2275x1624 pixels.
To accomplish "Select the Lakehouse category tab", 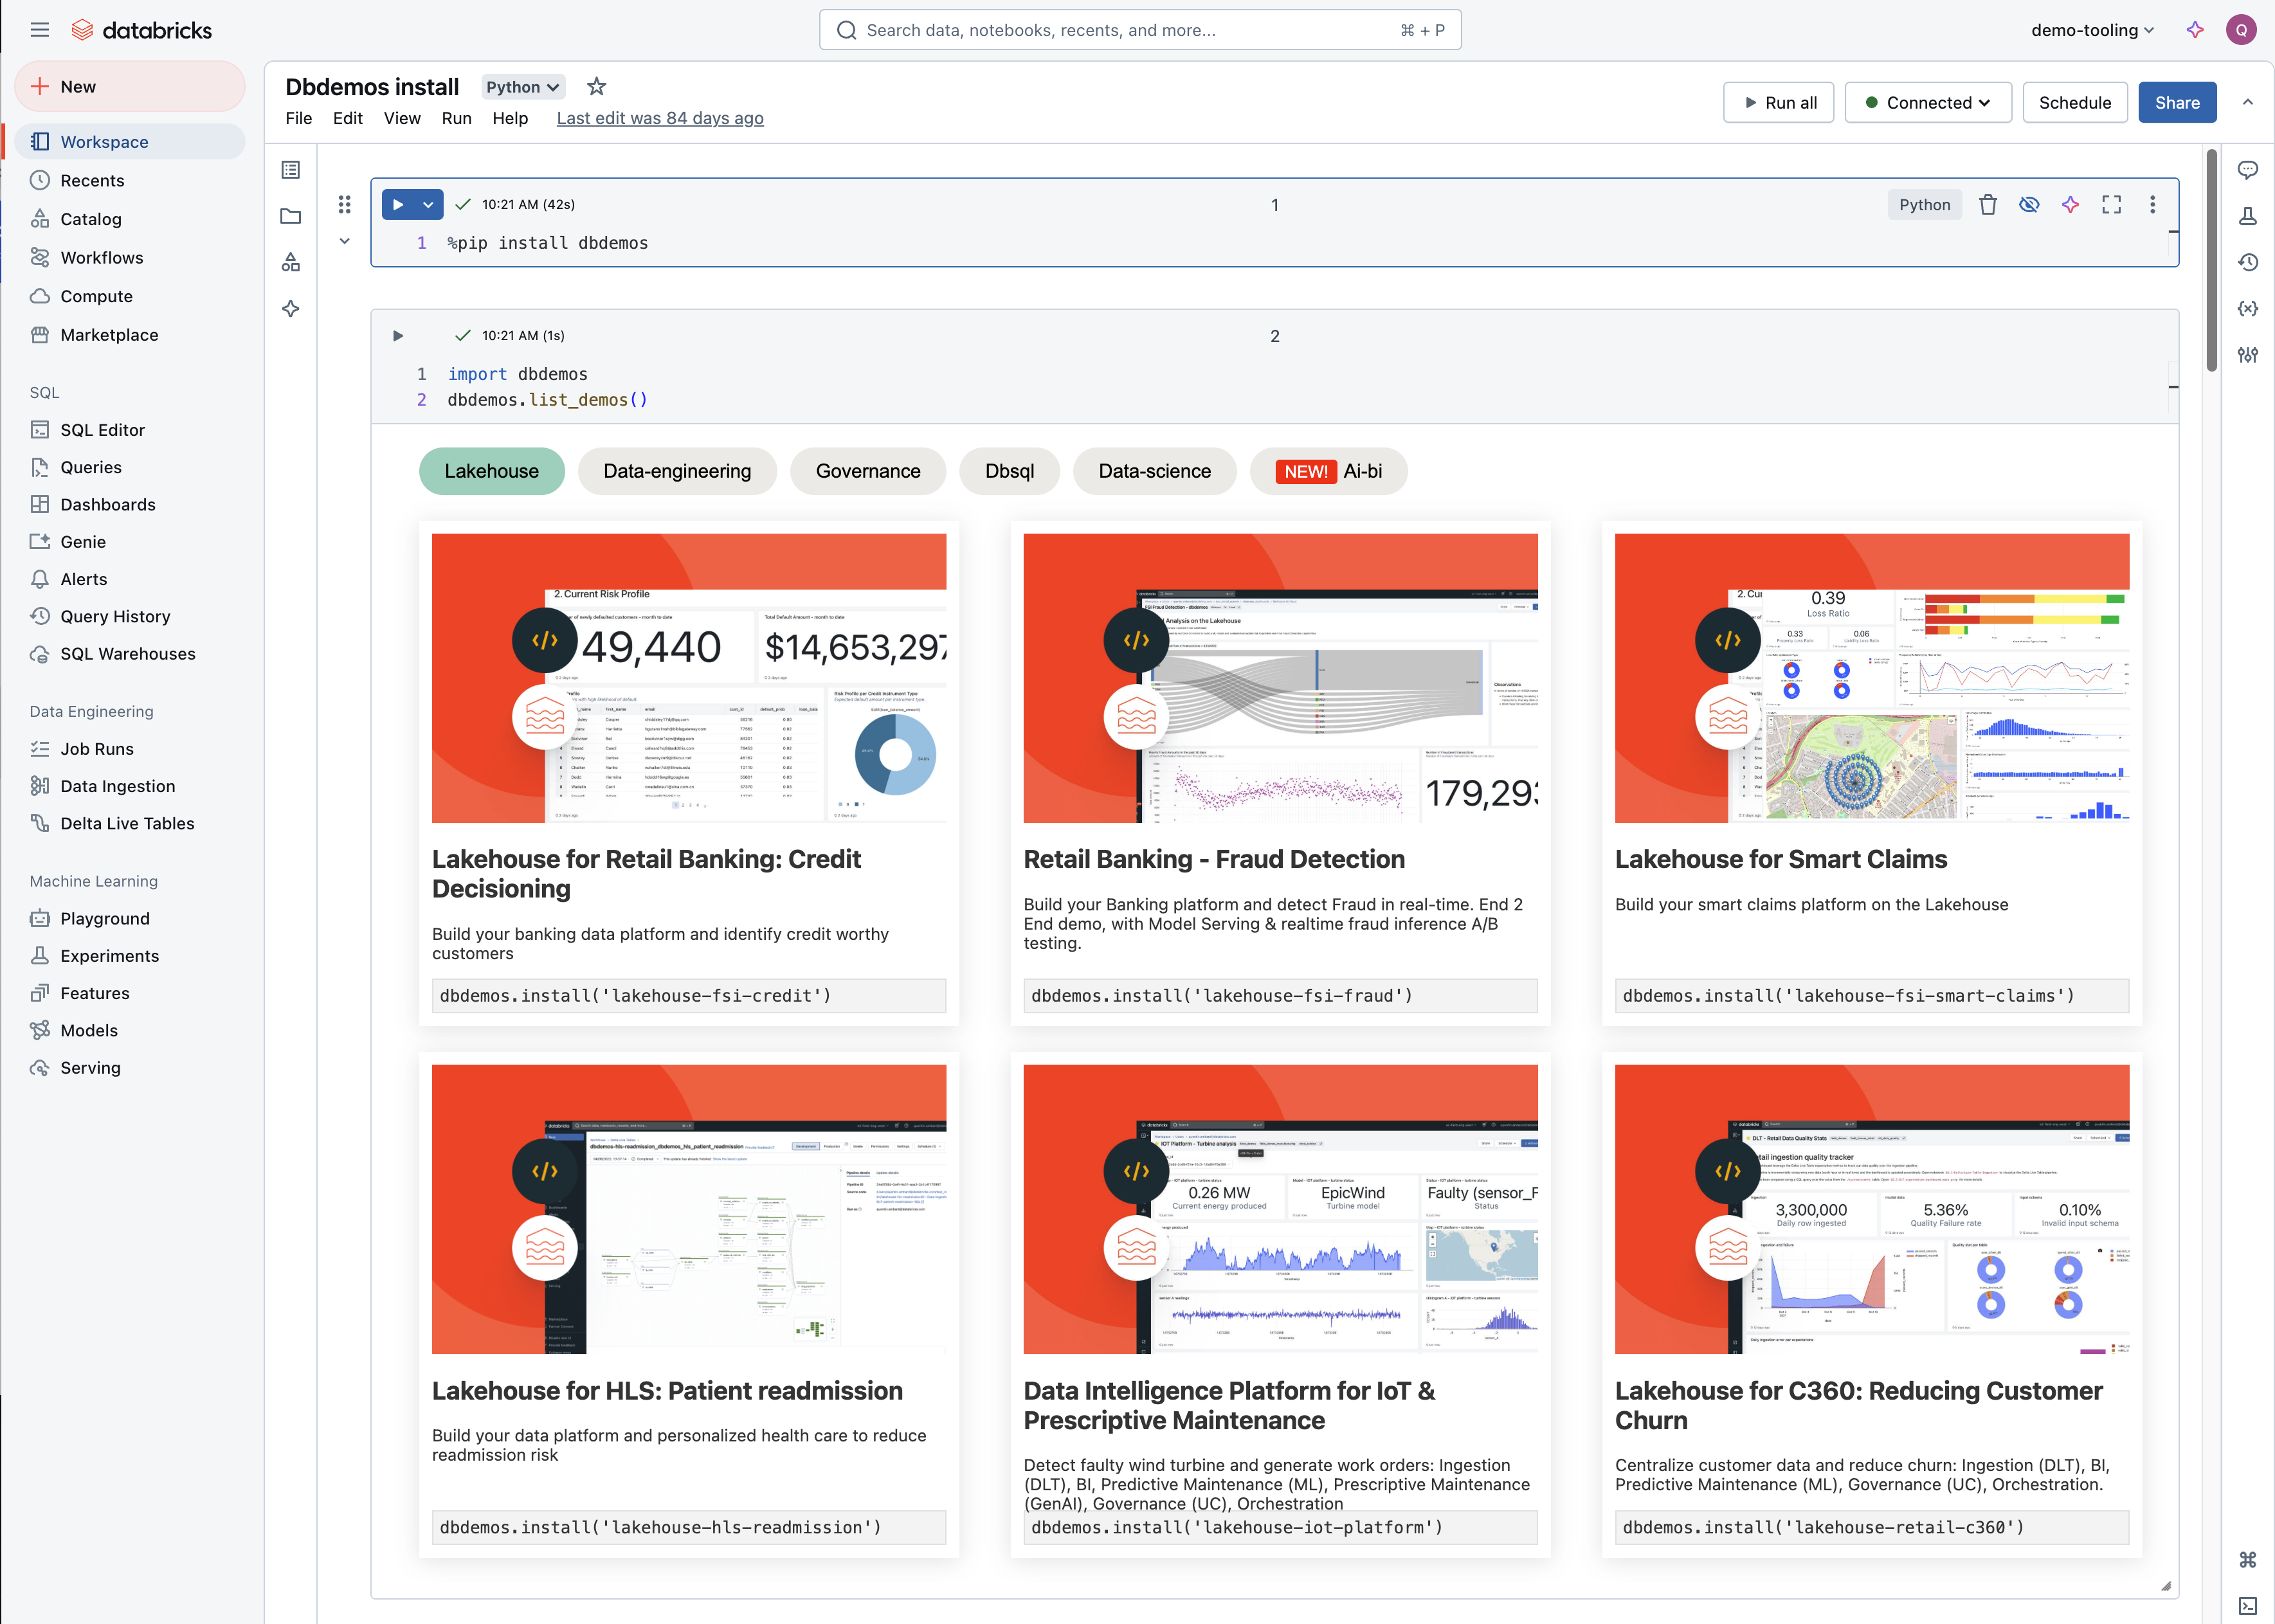I will [491, 471].
